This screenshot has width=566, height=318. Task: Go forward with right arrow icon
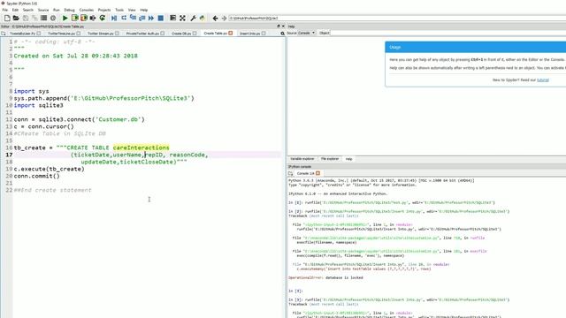[224, 18]
